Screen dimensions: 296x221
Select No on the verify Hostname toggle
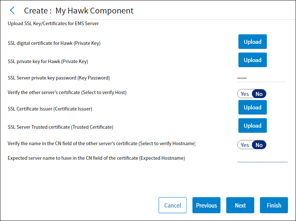[259, 145]
